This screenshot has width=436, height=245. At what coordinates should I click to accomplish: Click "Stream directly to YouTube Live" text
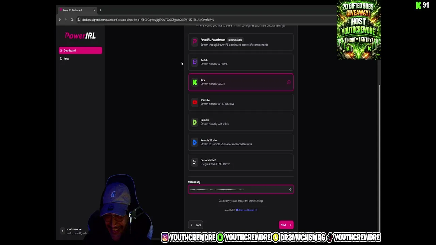click(x=217, y=104)
